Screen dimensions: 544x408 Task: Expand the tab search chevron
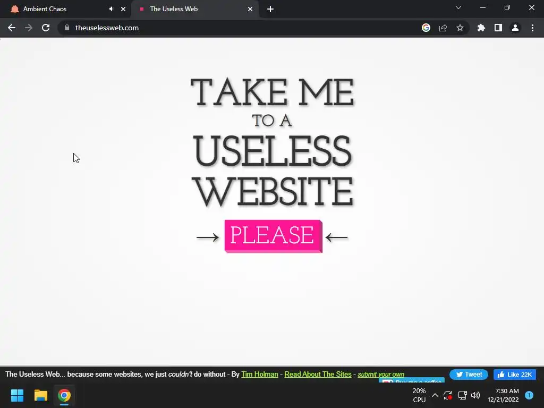point(458,7)
